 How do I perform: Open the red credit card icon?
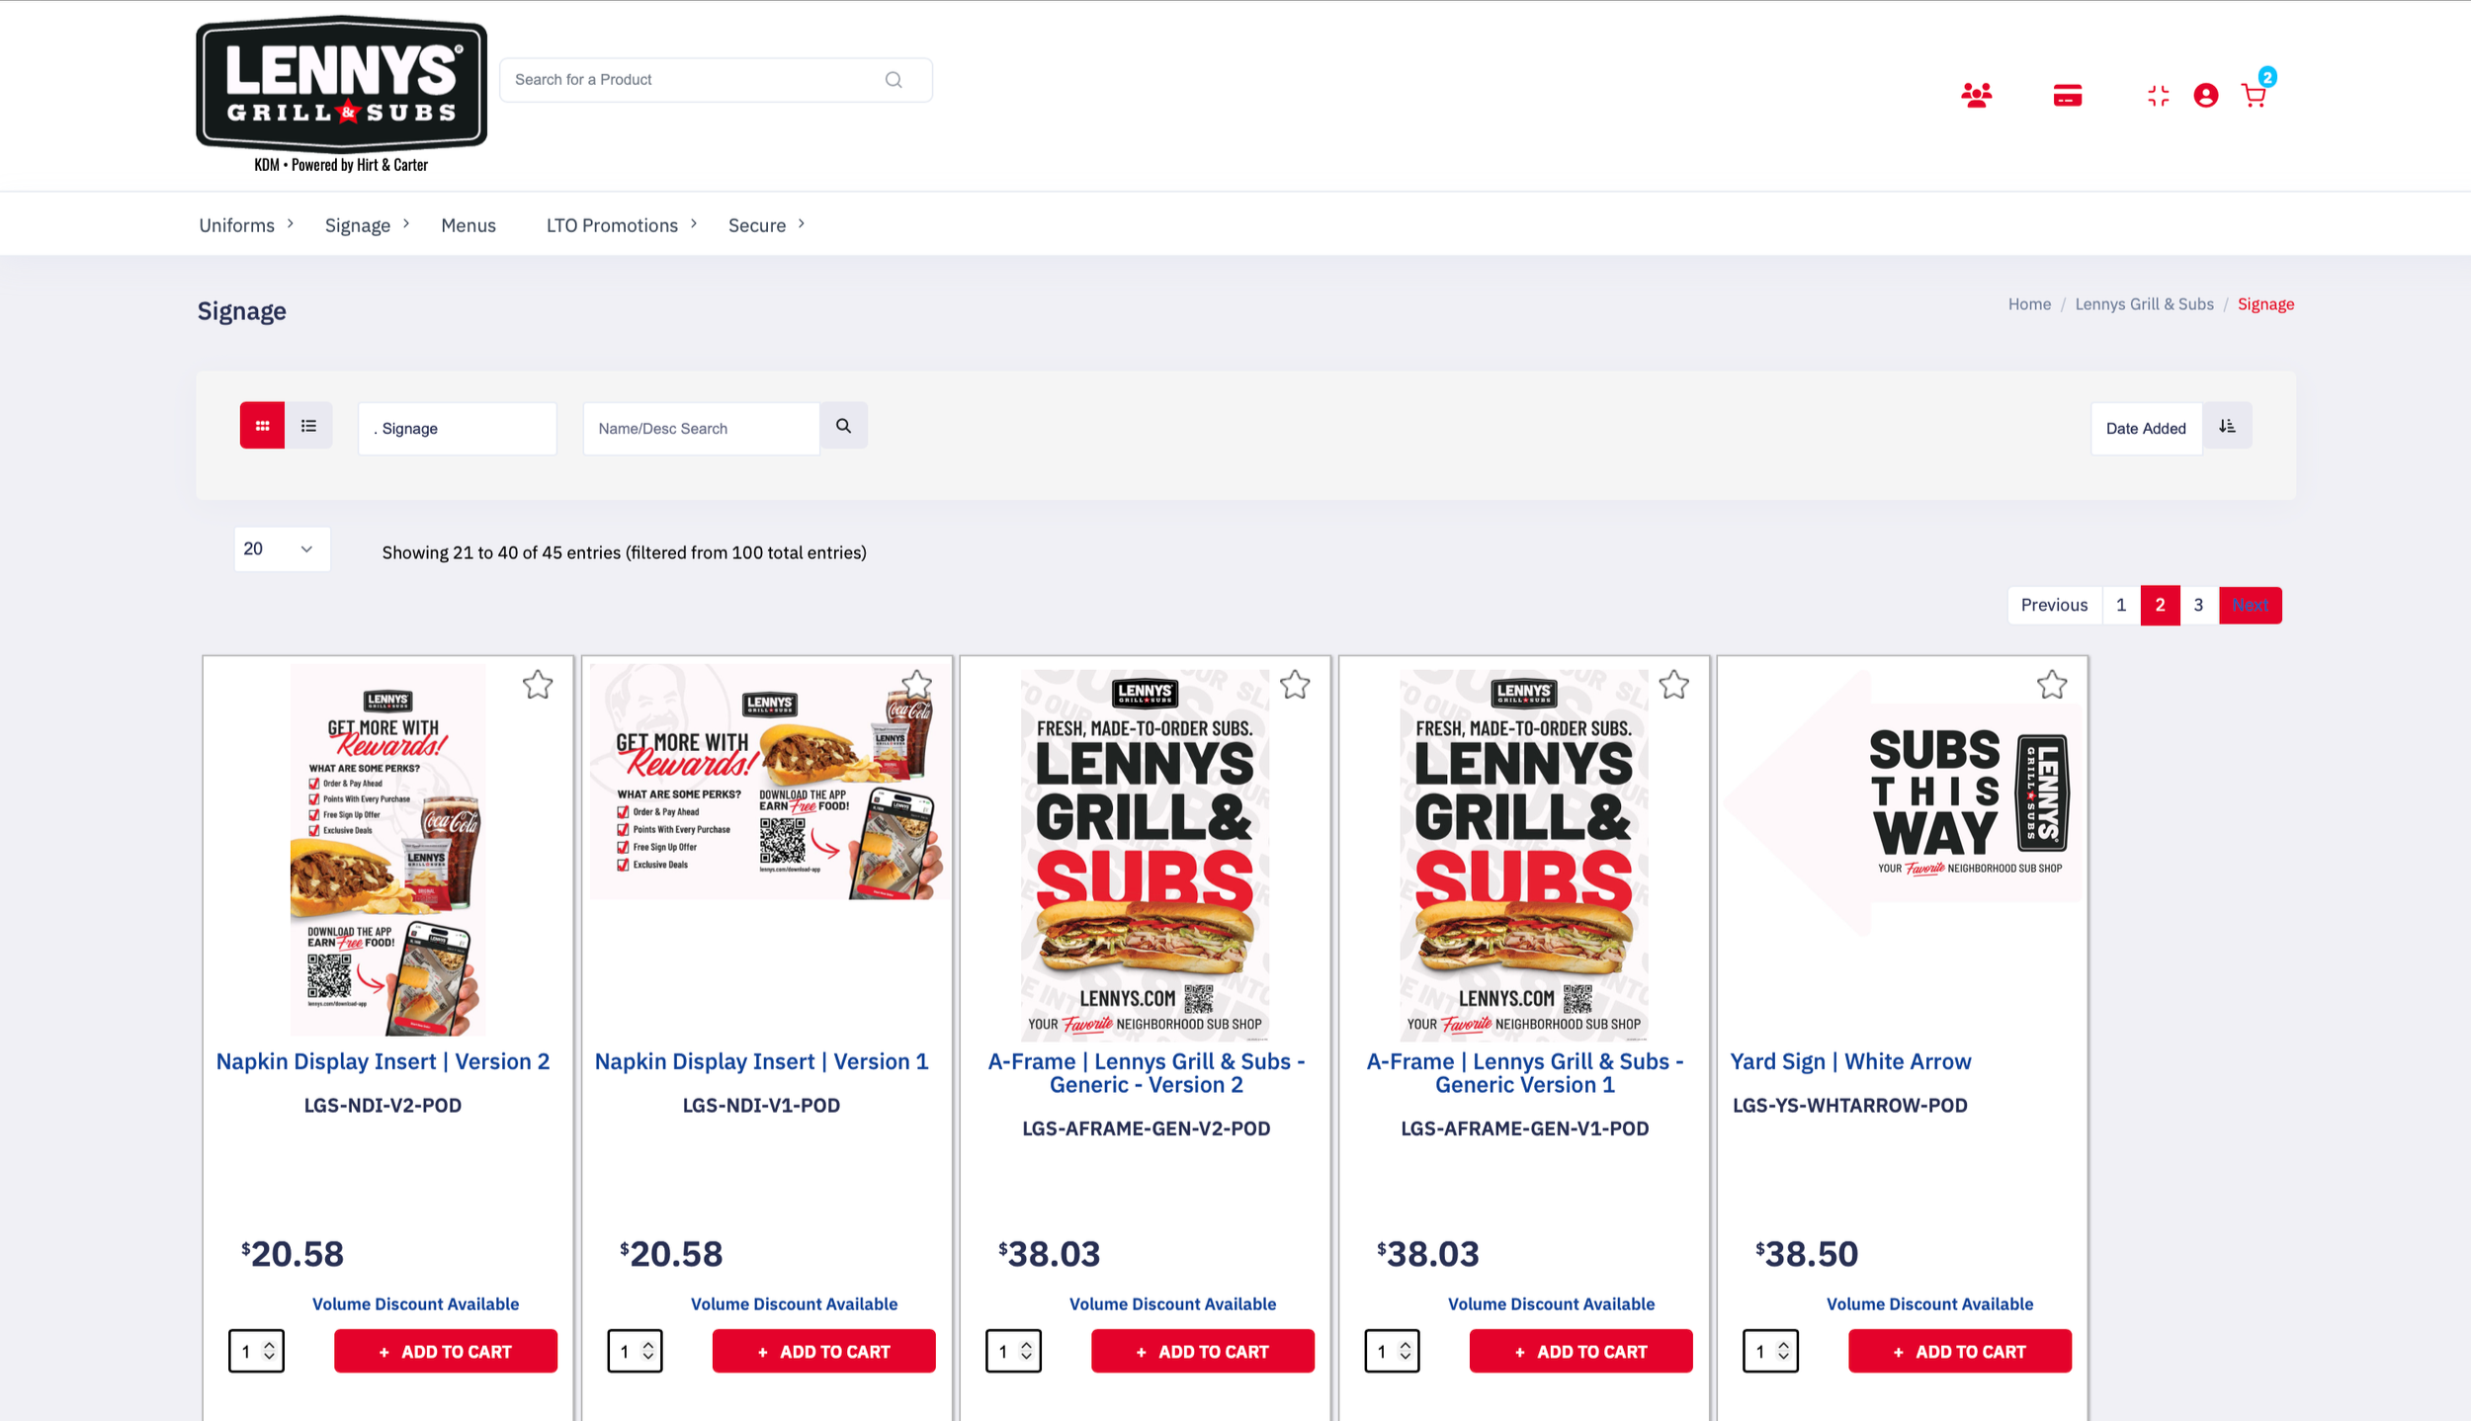2067,95
